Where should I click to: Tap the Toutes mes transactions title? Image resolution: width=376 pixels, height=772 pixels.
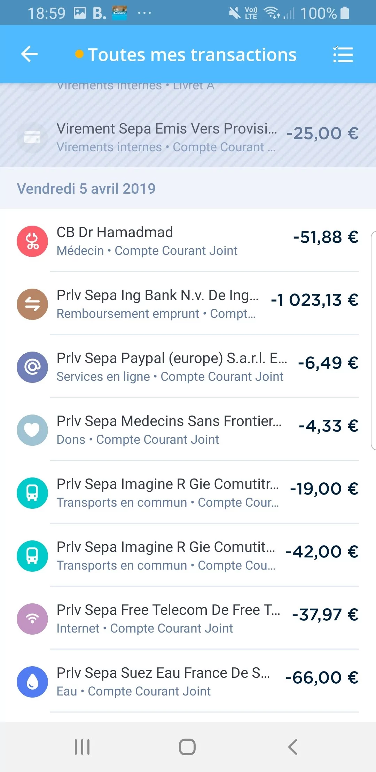[x=192, y=55]
